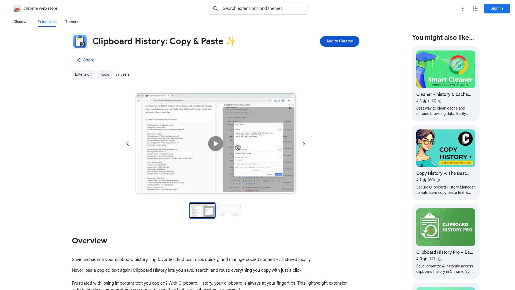Click the Clipboard History extension icon
Viewport: 515px width, 290px height.
click(80, 41)
